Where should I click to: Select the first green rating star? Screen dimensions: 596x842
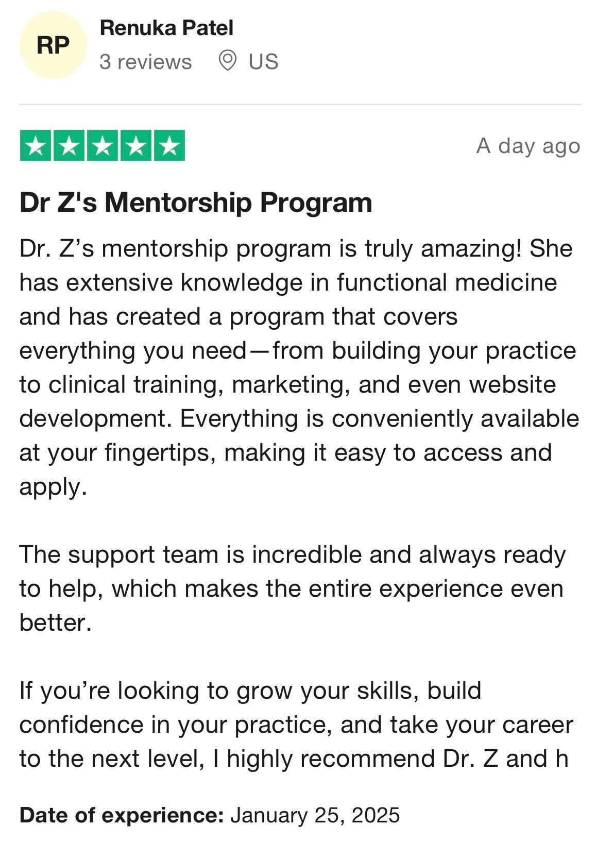(36, 146)
